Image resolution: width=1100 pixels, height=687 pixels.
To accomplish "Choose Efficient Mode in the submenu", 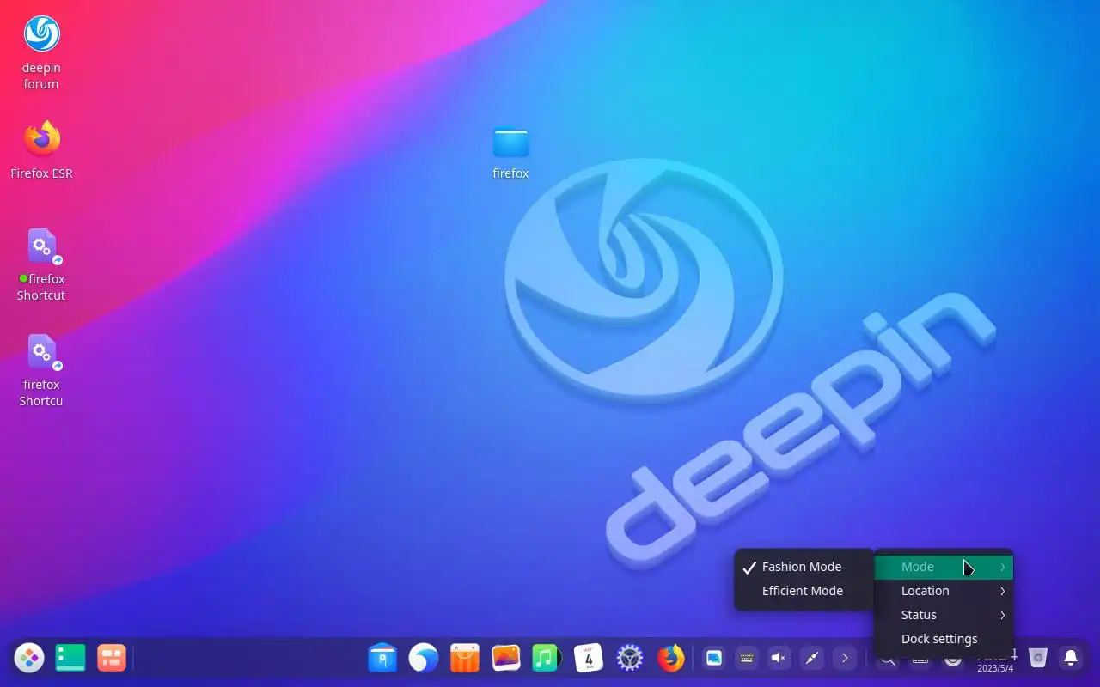I will point(804,591).
